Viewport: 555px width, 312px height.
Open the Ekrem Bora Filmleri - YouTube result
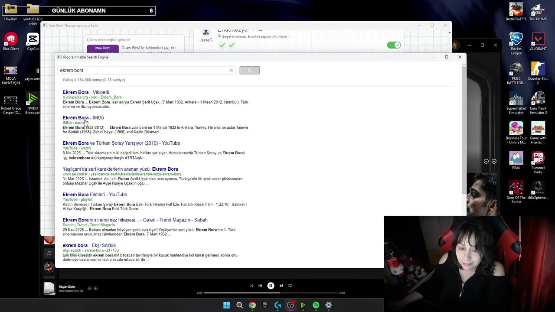95,195
